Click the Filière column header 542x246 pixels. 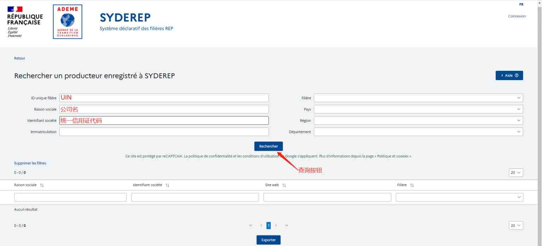point(402,185)
